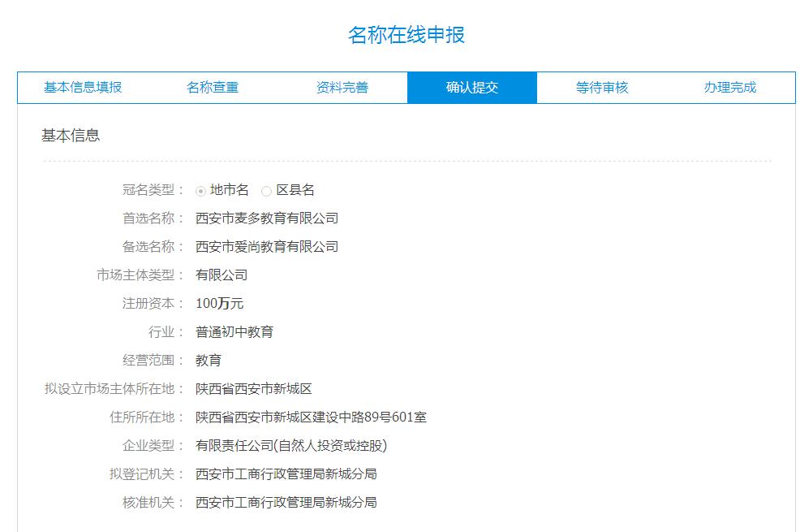Click the 企业类型 field label
The height and width of the screenshot is (532, 800).
(x=152, y=446)
